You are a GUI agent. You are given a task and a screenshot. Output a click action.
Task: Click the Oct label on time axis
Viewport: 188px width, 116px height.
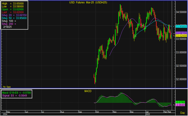[98, 111]
